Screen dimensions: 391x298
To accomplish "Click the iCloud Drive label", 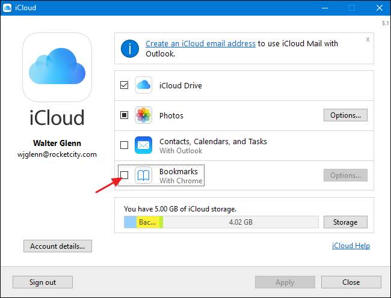I will point(180,85).
